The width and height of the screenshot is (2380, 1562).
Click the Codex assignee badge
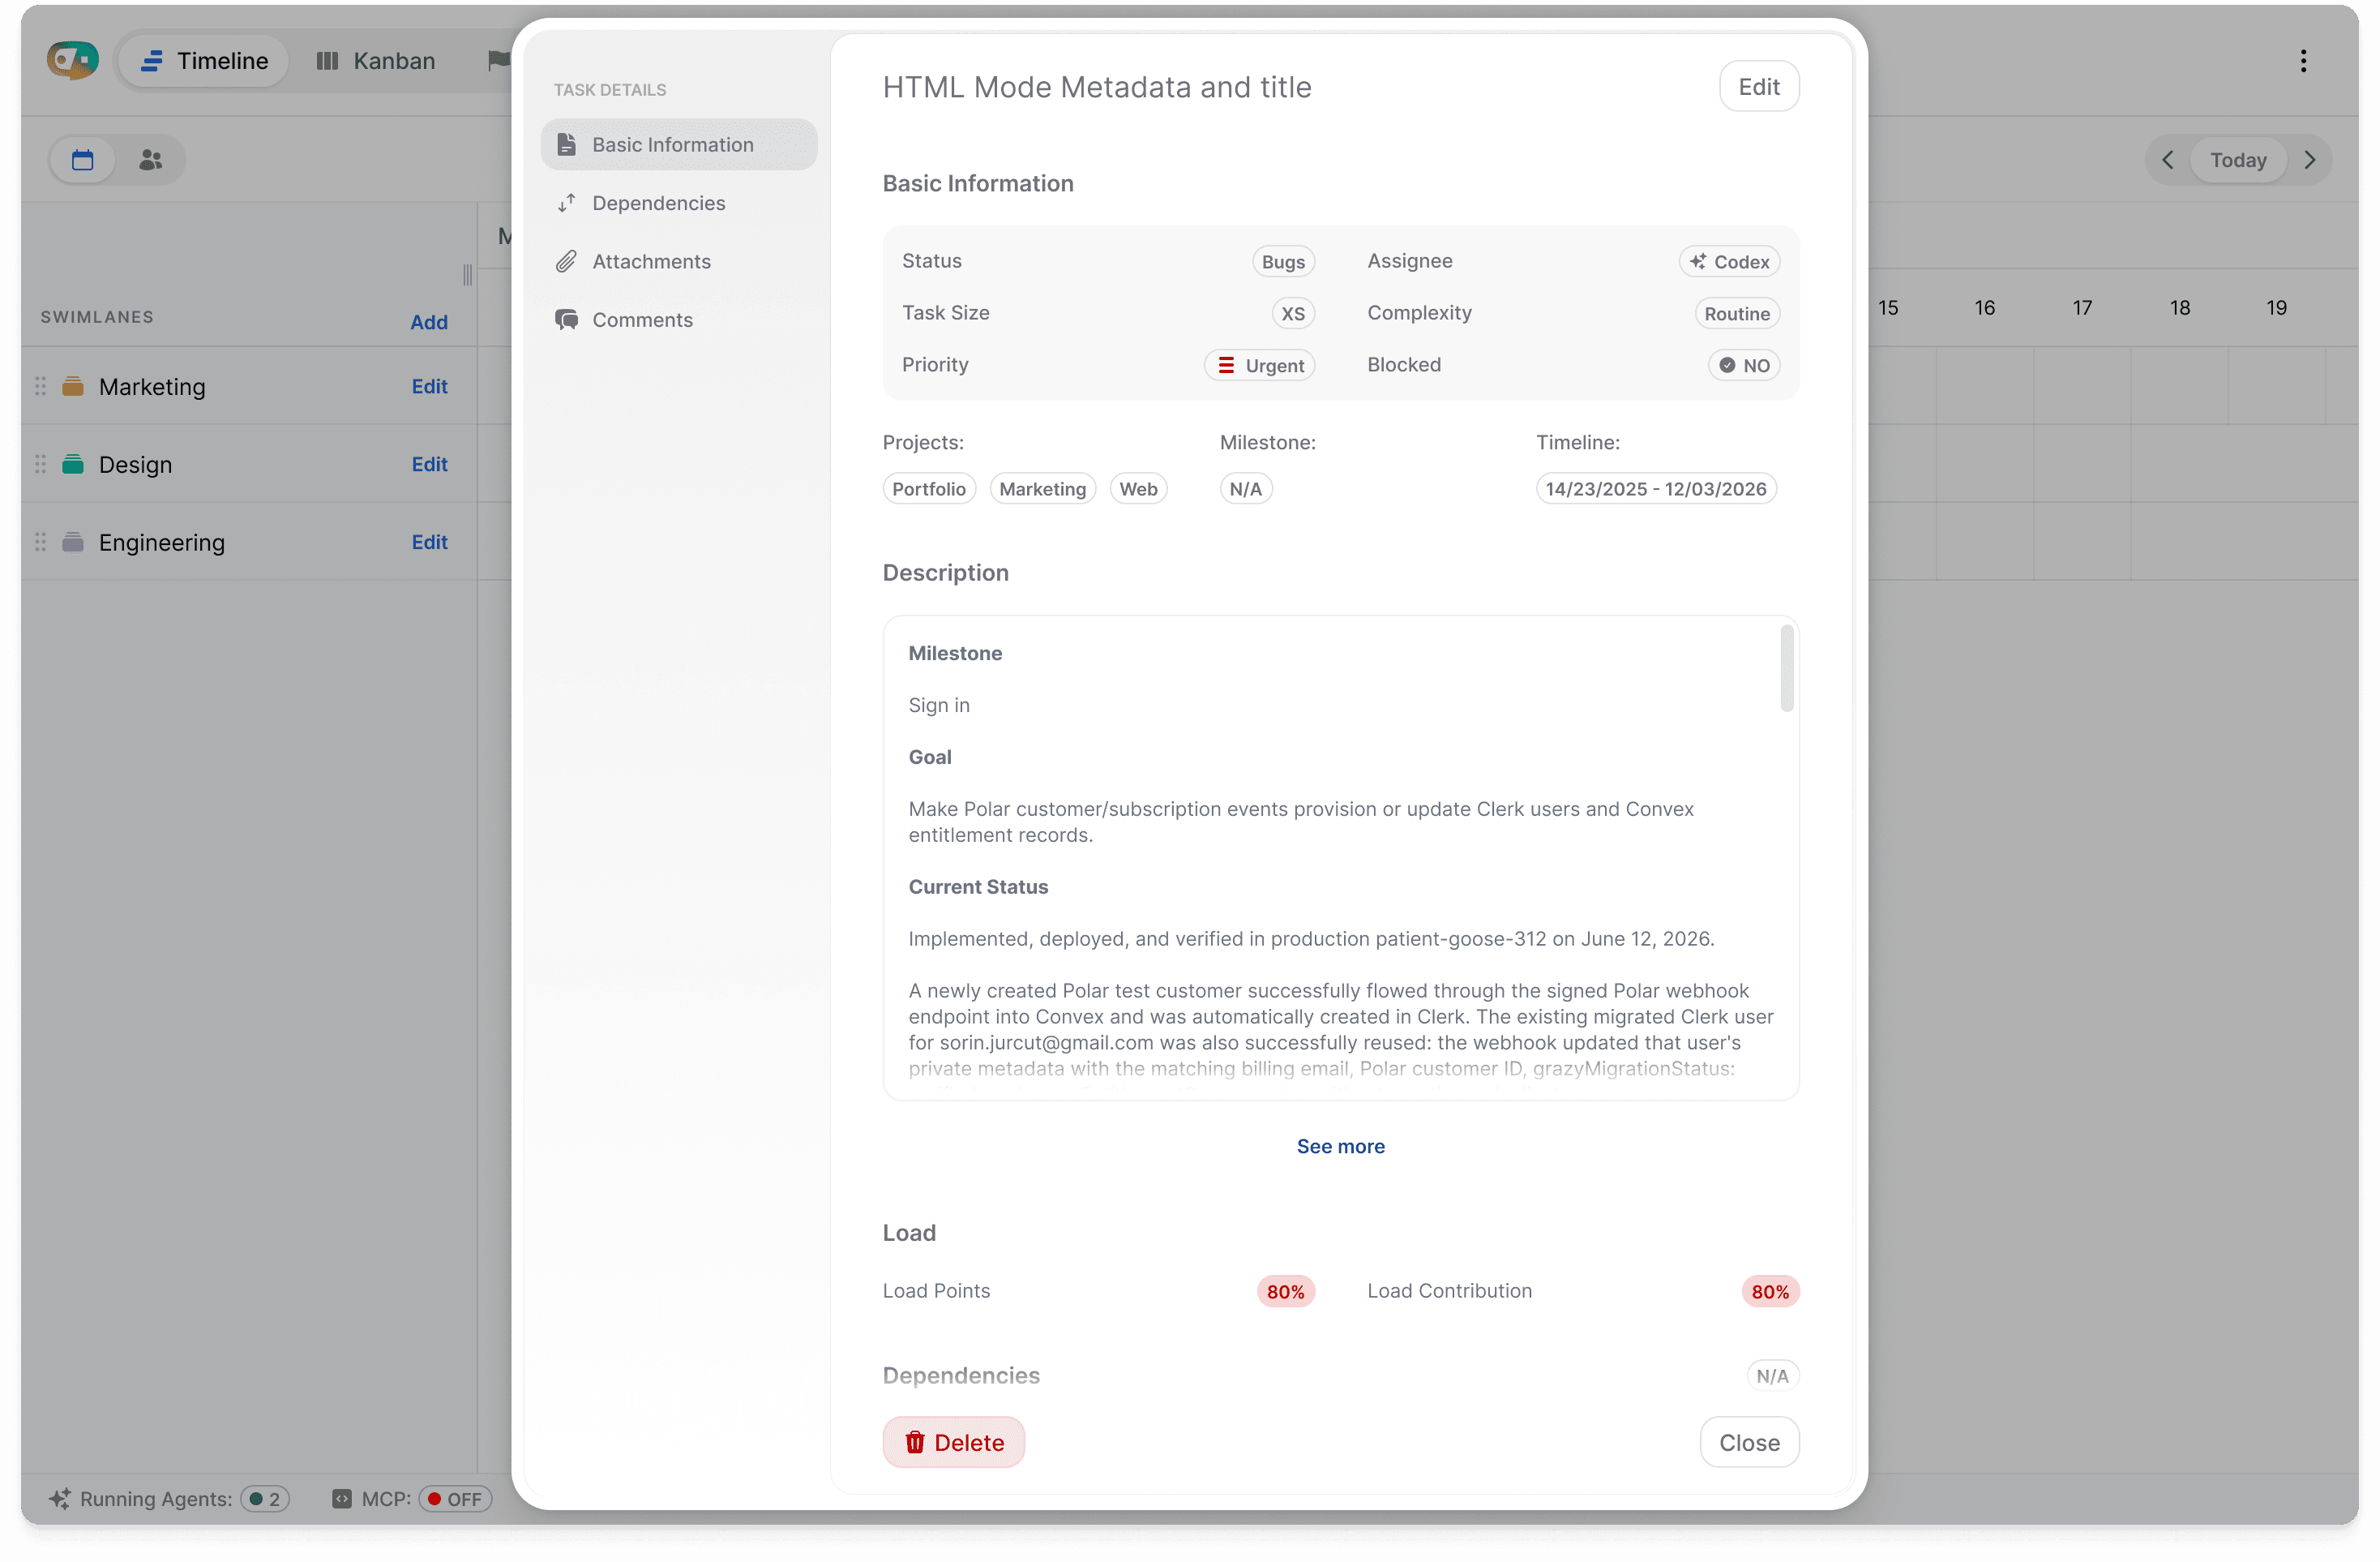pos(1729,262)
